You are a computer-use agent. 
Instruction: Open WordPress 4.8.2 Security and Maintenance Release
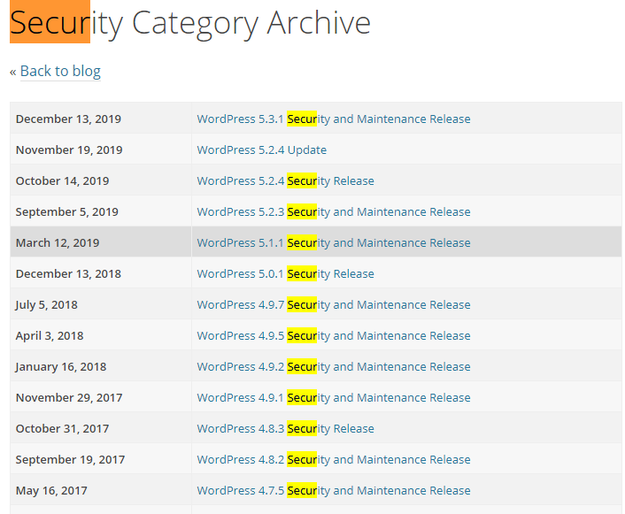[334, 459]
